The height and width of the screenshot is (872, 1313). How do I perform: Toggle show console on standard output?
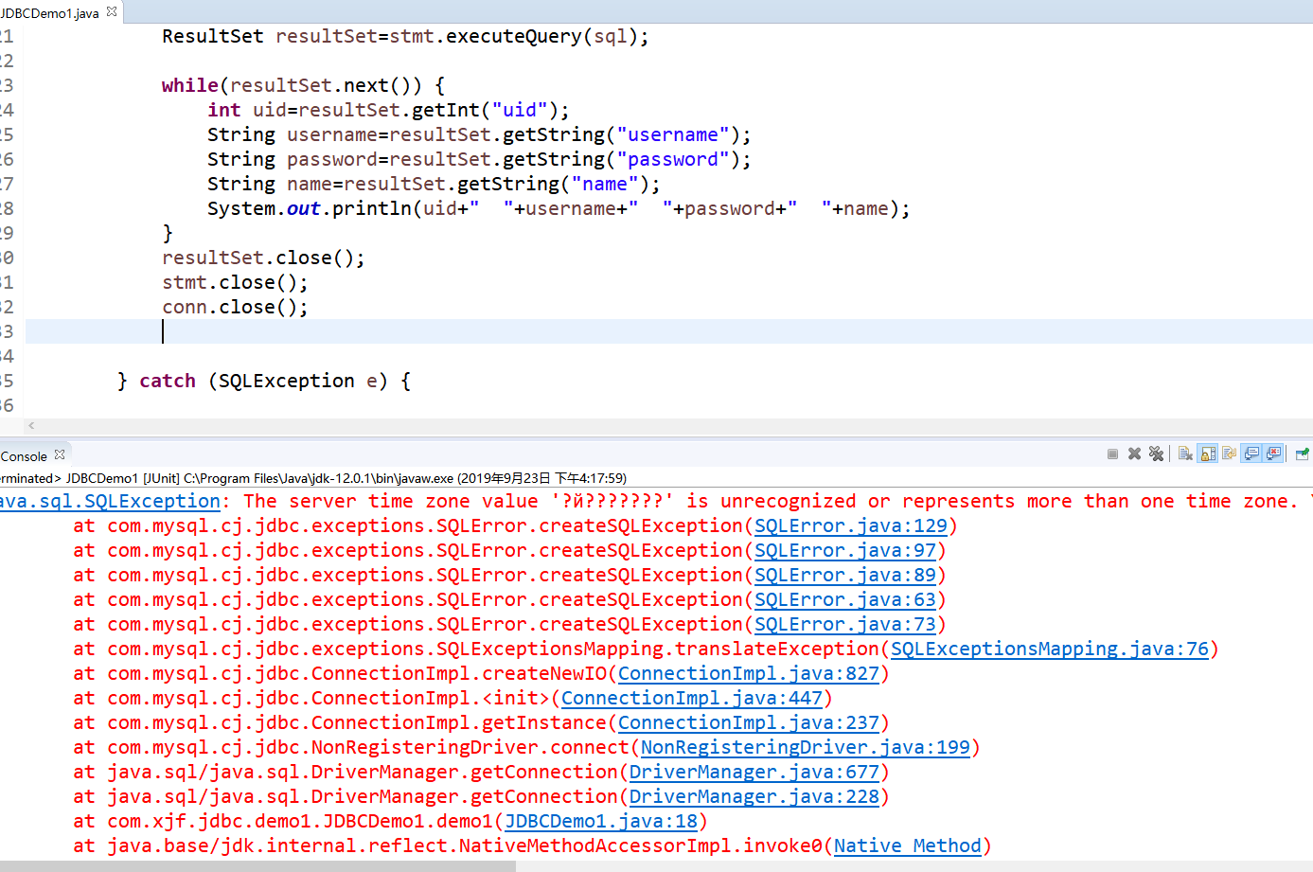point(1251,454)
